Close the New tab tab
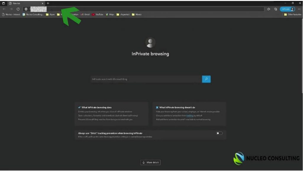 point(43,4)
